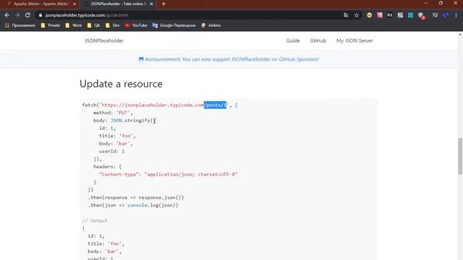Open the QA bookmarks folder
463x260 pixels.
(93, 25)
